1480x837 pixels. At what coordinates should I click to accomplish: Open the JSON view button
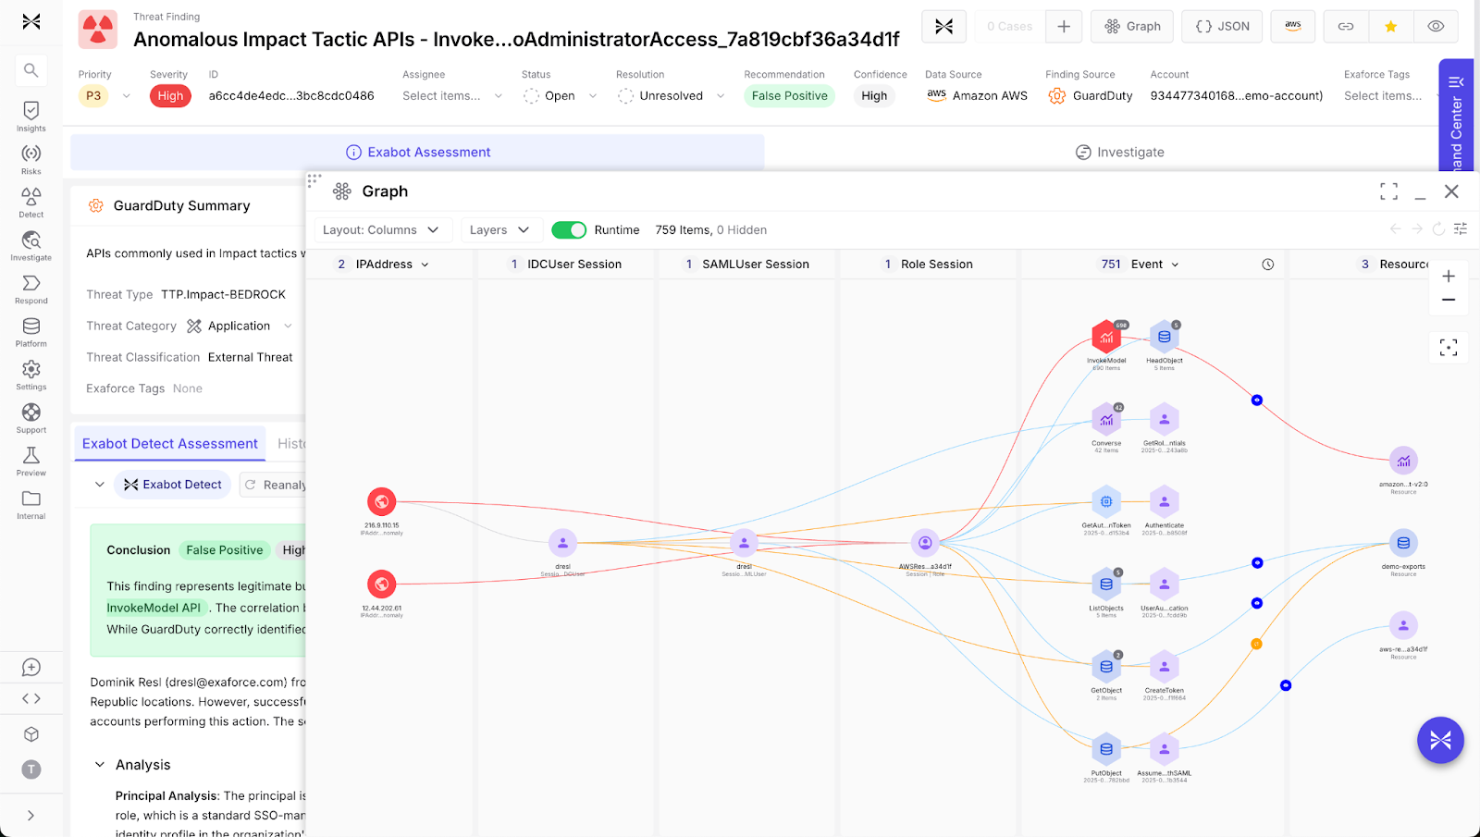coord(1222,26)
